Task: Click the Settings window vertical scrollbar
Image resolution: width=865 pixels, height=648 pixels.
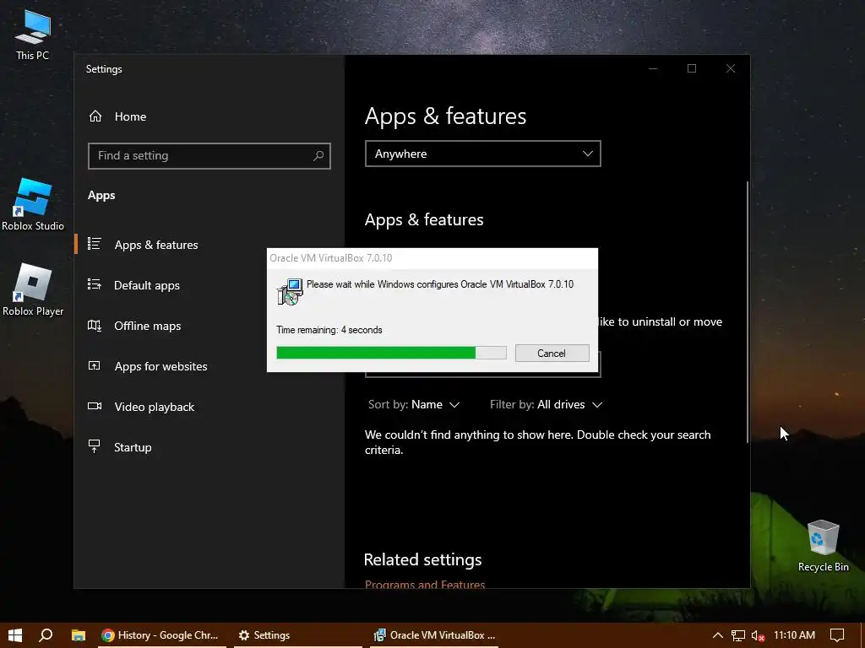Action: [x=748, y=311]
